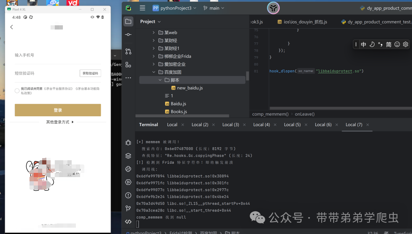Image resolution: width=412 pixels, height=234 pixels.
Task: Agree to service agreement radio checkbox
Action: click(17, 91)
